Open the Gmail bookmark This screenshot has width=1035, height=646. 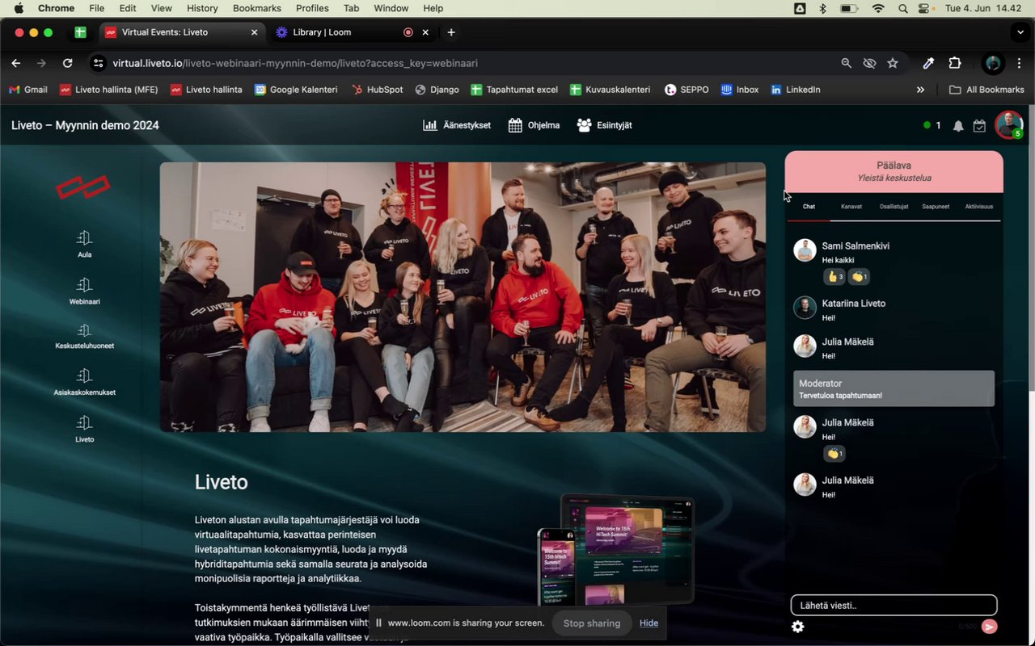click(28, 90)
